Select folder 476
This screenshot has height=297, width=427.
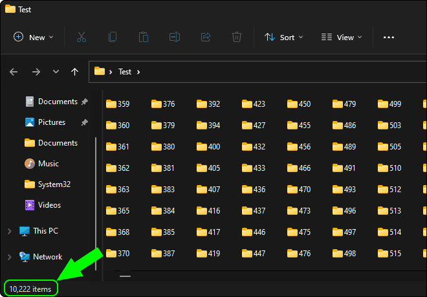click(x=299, y=254)
